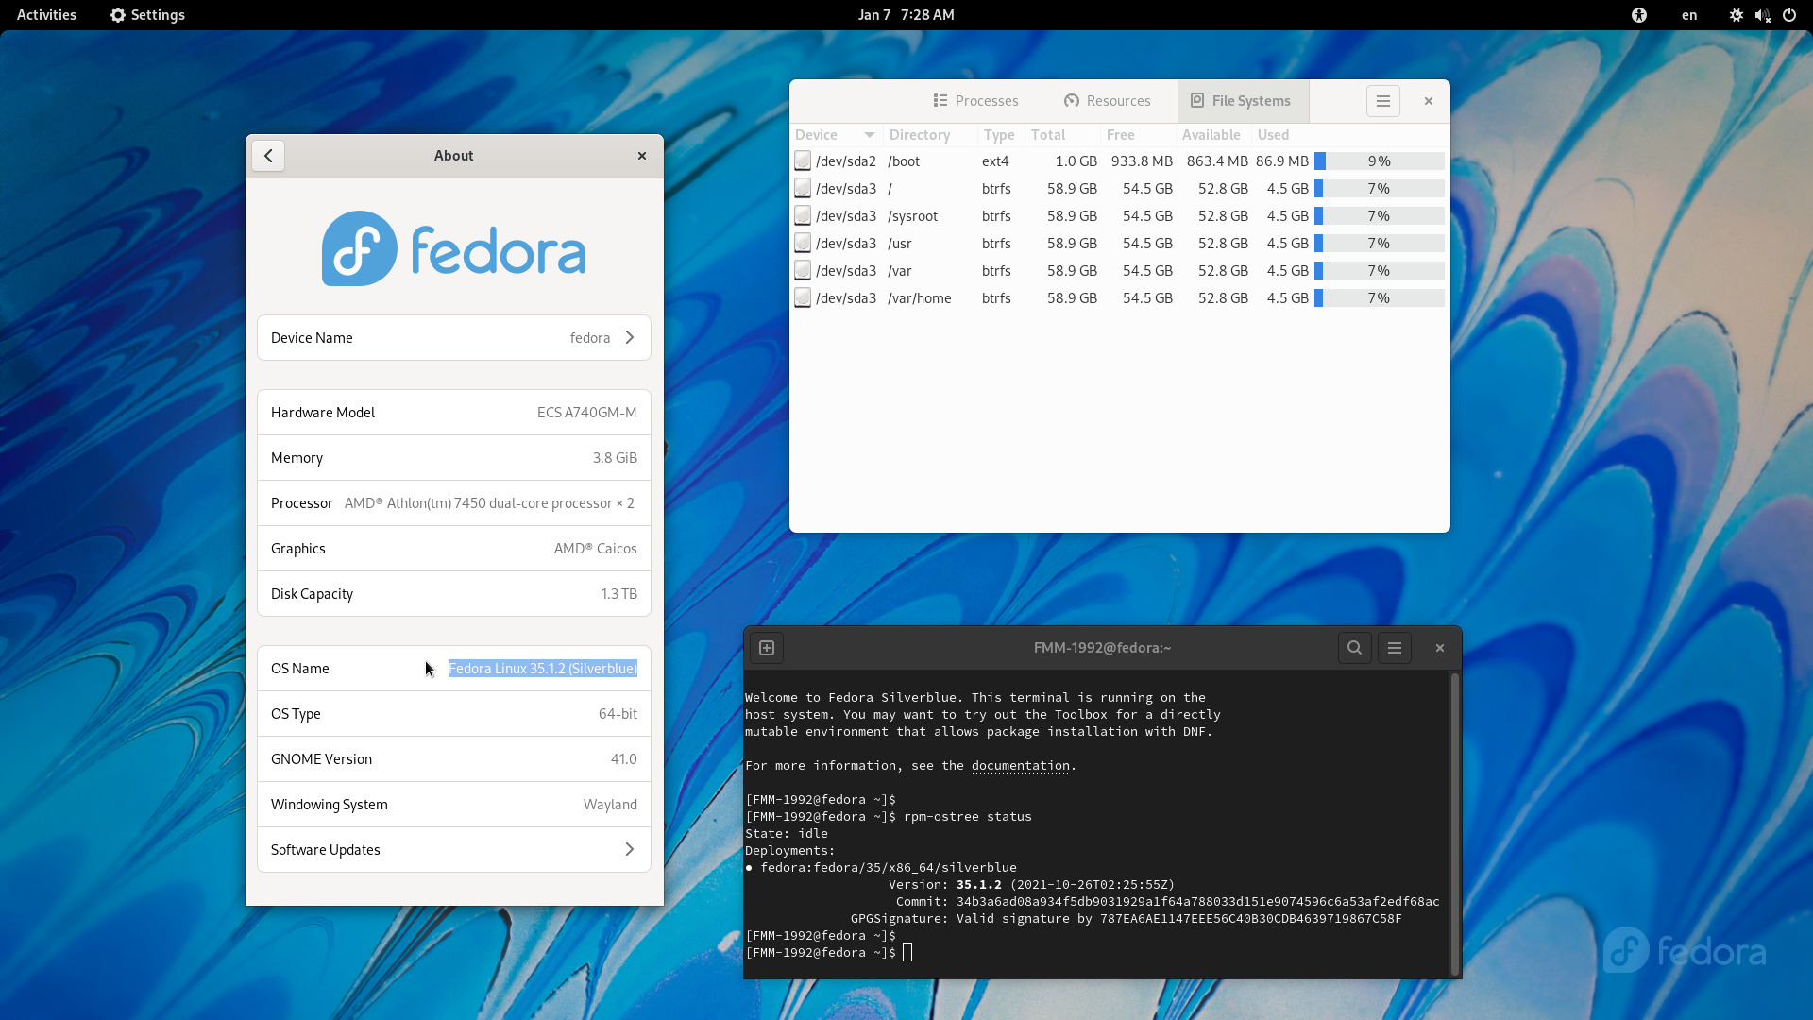This screenshot has height=1020, width=1813.
Task: Click Version 35.1.2 in terminal output
Action: tap(979, 885)
